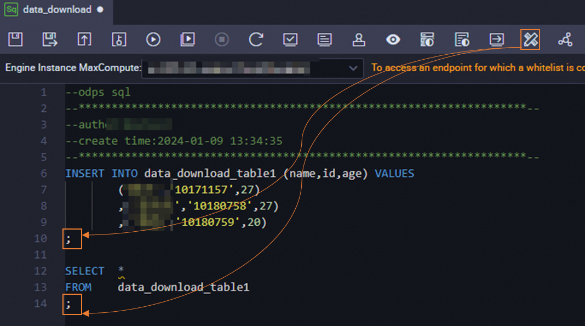The width and height of the screenshot is (585, 326).
Task: Click the disabled Stop icon
Action: pos(222,39)
